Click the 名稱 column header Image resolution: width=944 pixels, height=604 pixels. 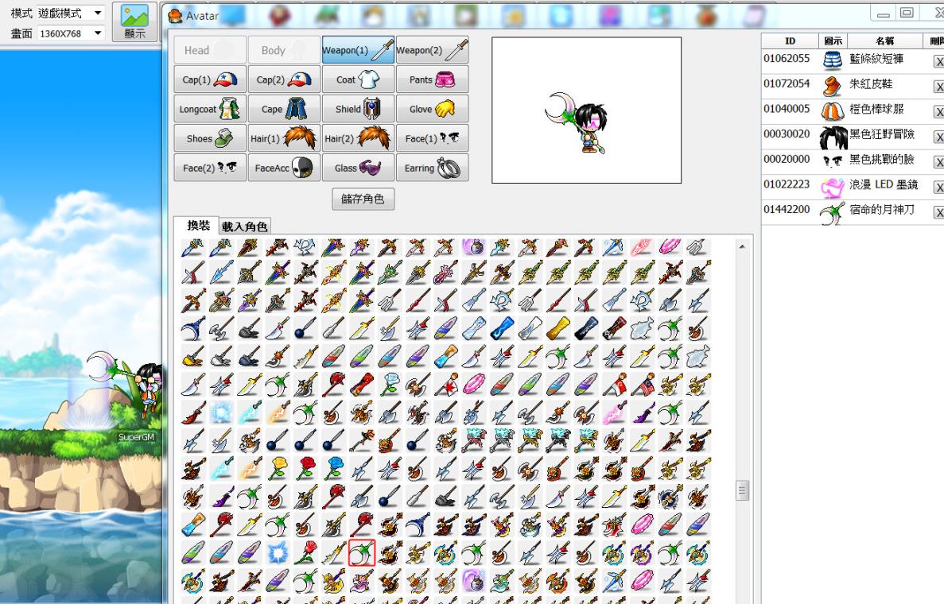[885, 41]
